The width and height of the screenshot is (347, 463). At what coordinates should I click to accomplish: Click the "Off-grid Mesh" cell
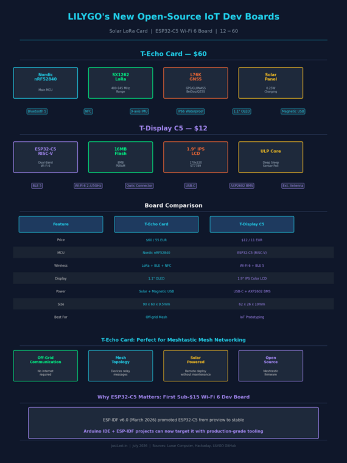(x=156, y=317)
